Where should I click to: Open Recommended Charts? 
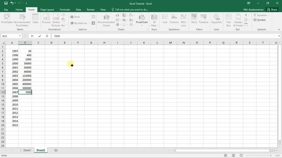tap(106, 20)
